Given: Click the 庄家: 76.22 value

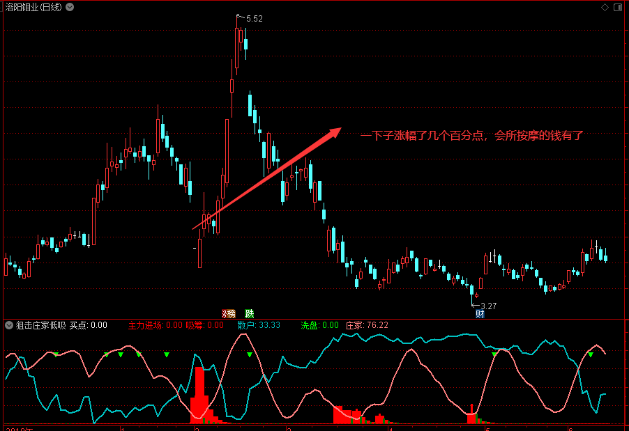Looking at the screenshot, I should [367, 325].
